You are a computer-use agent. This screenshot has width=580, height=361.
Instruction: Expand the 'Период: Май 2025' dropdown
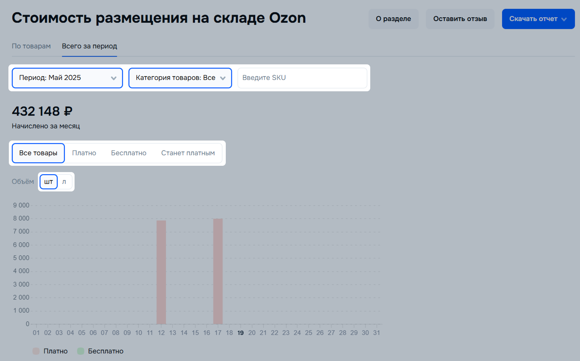coord(67,78)
